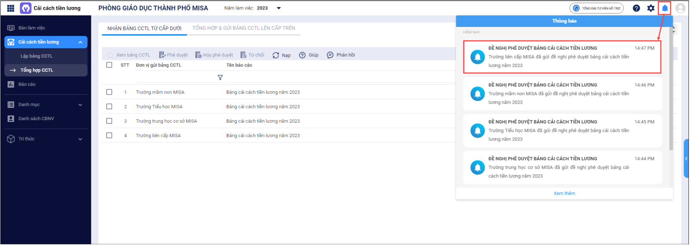Click the Trường trung học cơ sở MISA row name
Image resolution: width=690 pixels, height=245 pixels.
167,121
